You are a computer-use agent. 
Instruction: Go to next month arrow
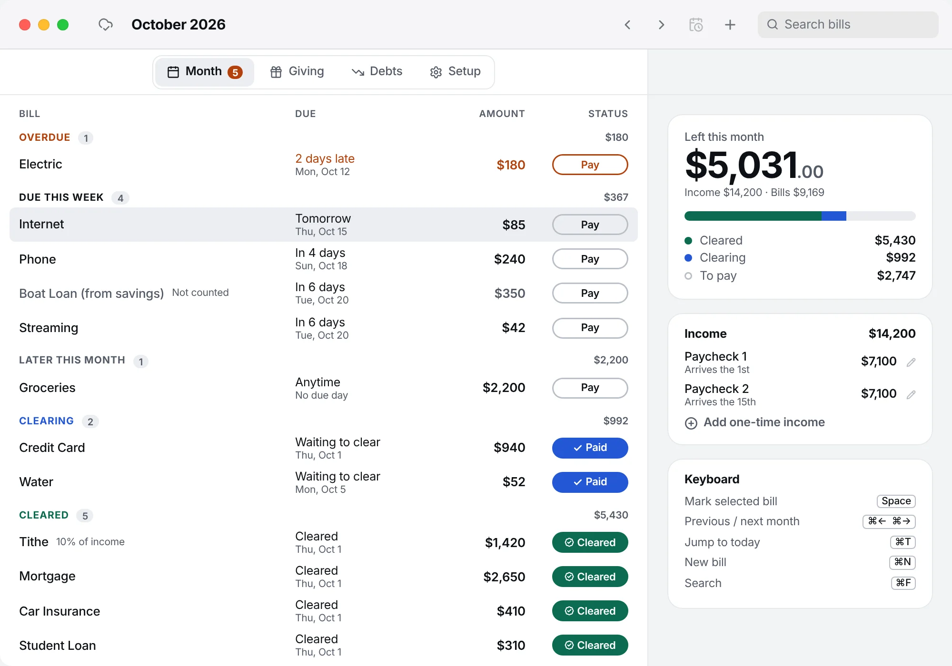[x=661, y=25]
